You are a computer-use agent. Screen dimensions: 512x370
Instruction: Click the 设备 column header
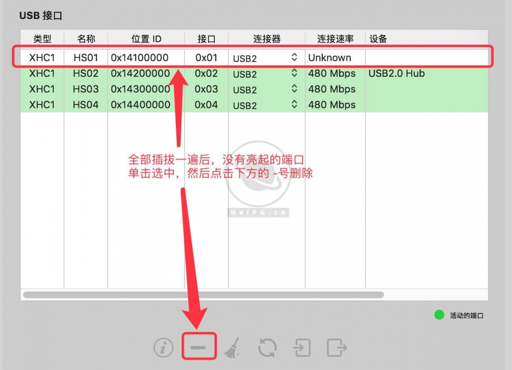point(378,39)
